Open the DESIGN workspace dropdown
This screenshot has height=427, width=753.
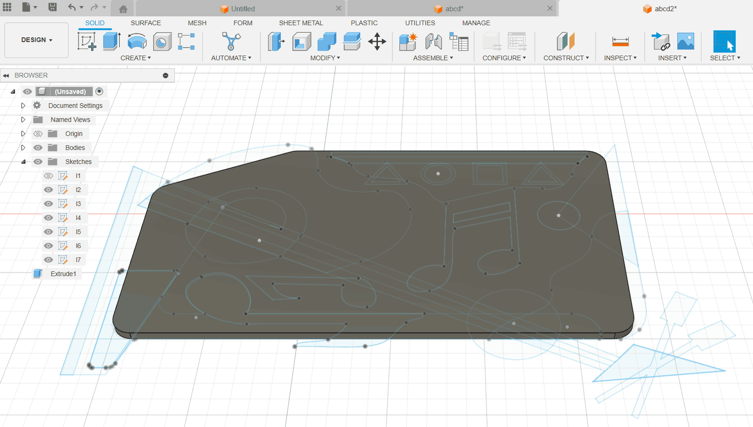click(36, 40)
